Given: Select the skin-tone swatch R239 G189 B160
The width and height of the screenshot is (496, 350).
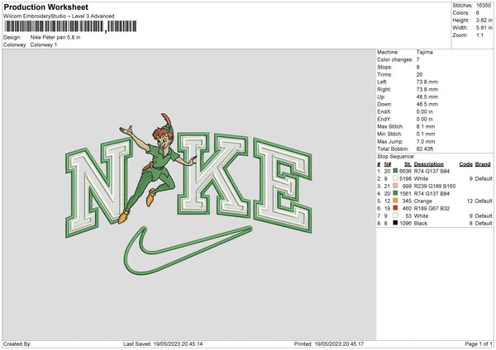Looking at the screenshot, I should click(395, 186).
